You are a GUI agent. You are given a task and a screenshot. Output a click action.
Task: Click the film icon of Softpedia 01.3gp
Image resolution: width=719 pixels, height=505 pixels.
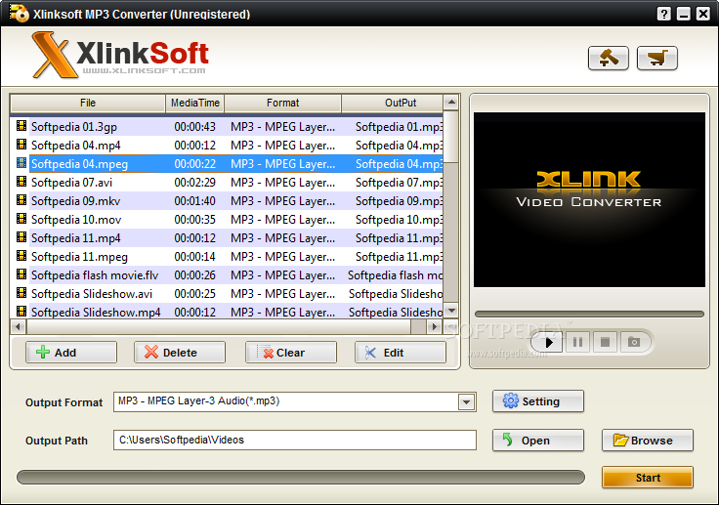[21, 126]
